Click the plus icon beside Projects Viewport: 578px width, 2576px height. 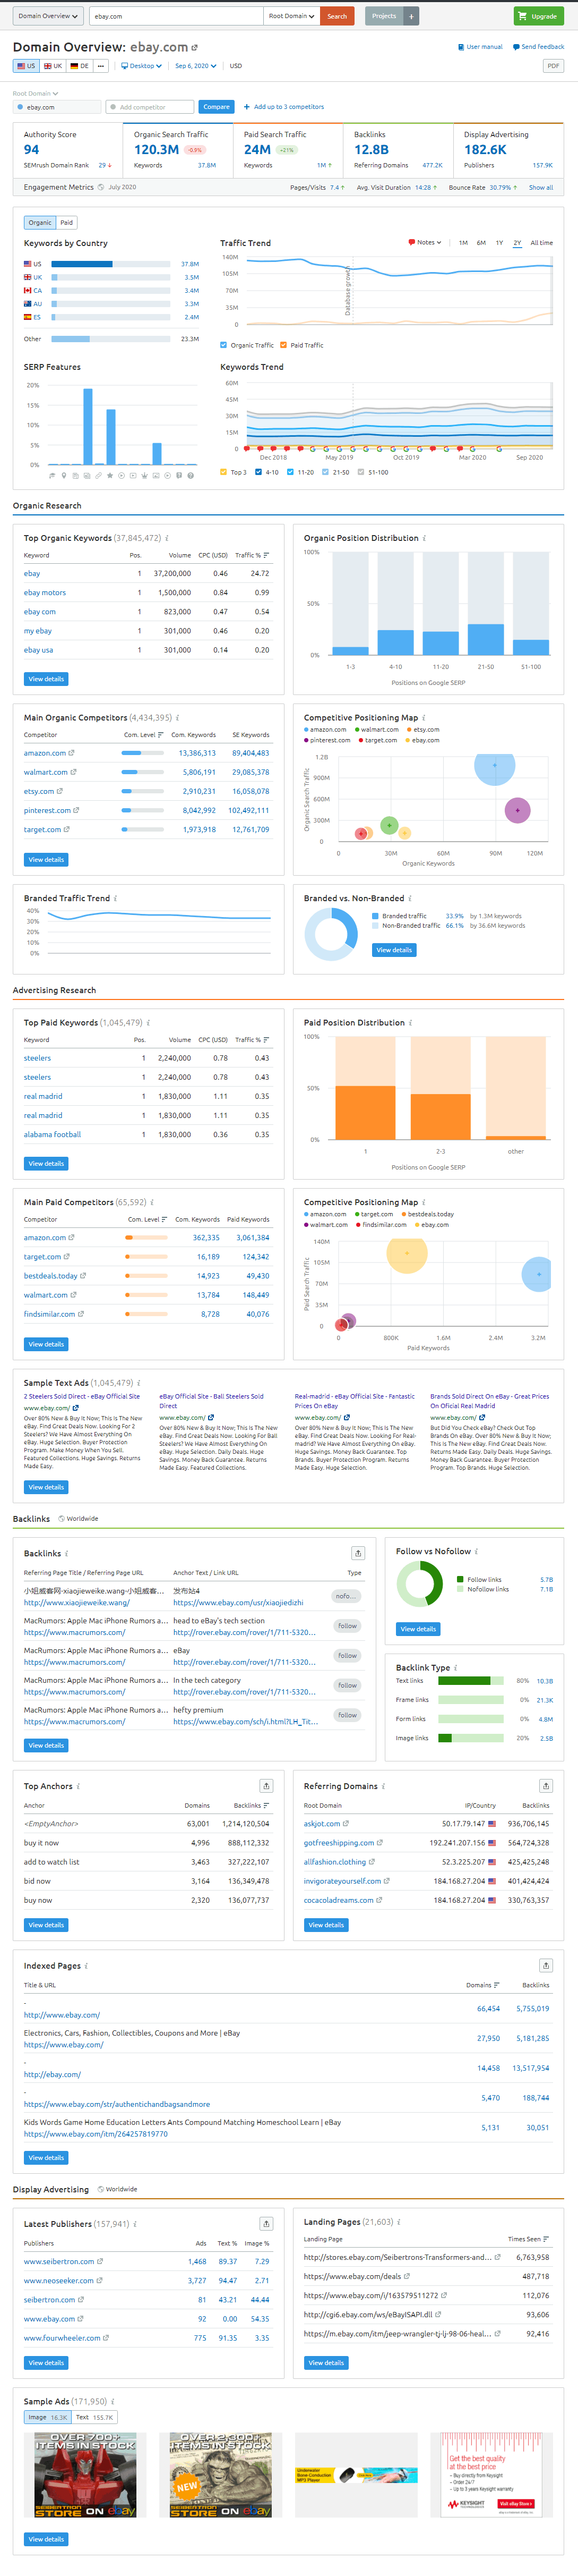coord(411,16)
